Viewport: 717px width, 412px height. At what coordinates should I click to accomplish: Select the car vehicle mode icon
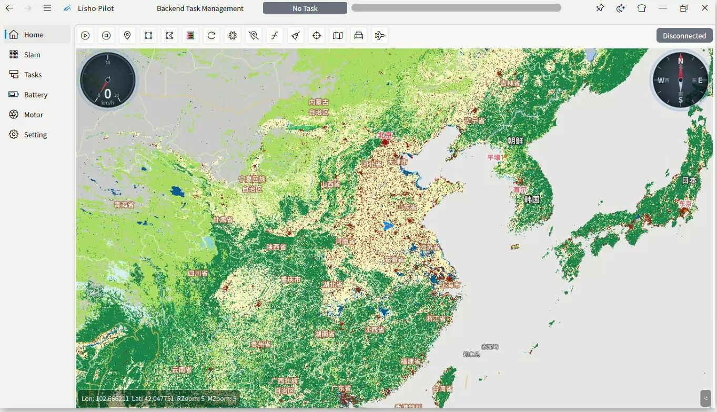pos(359,35)
